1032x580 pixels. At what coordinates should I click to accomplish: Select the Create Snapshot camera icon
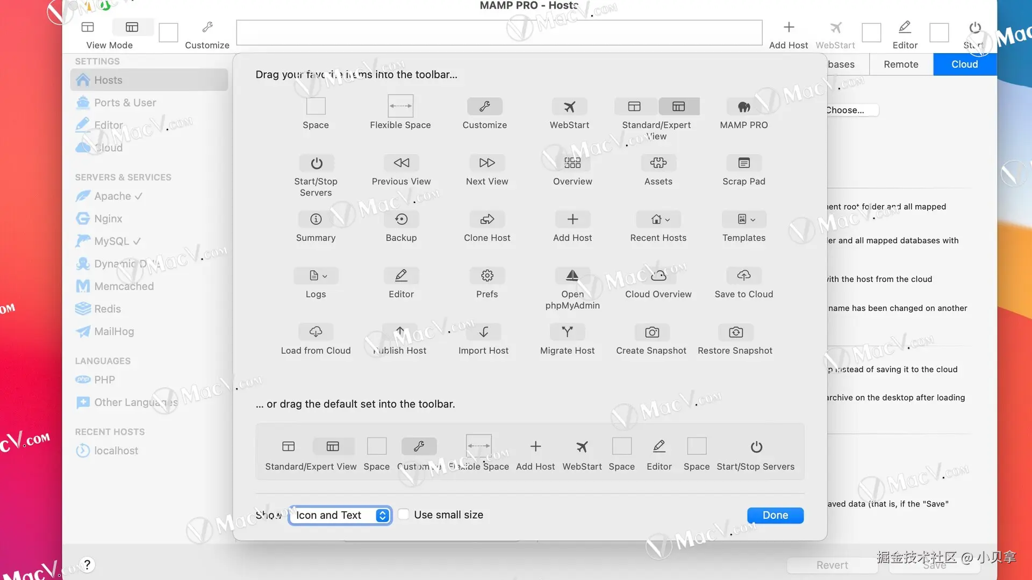click(x=651, y=332)
